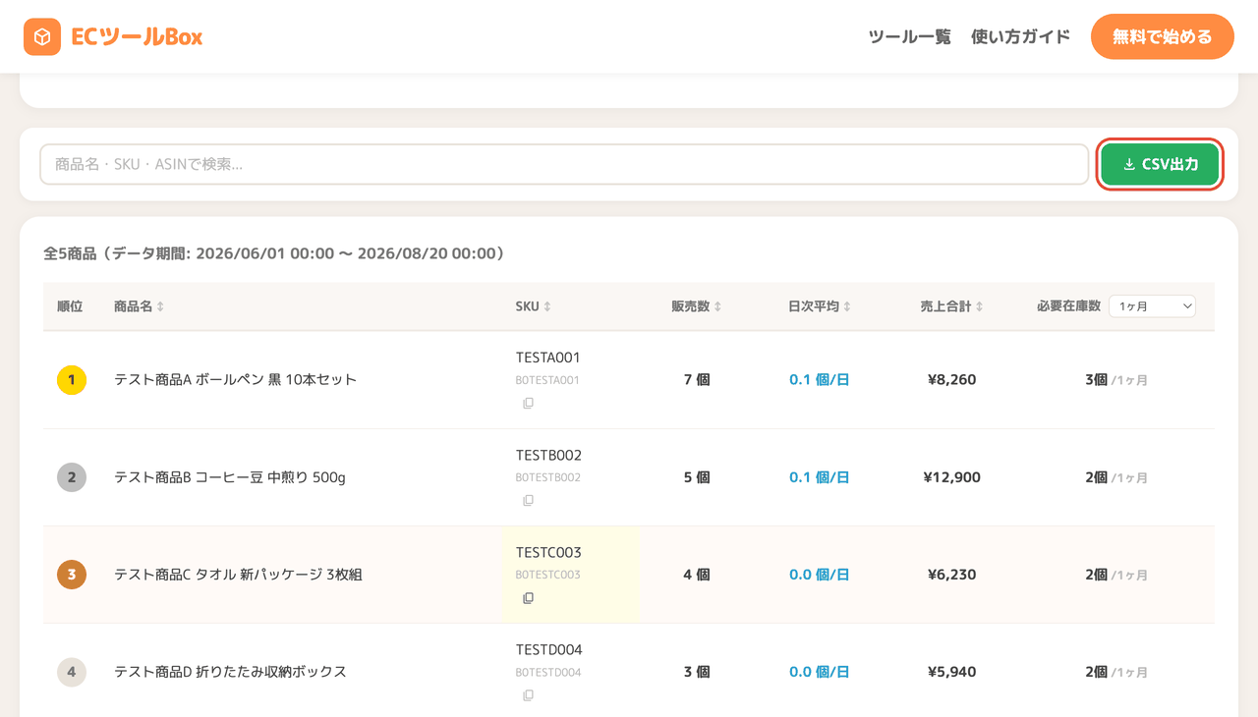Sort table by 商品名 column
The height and width of the screenshot is (717, 1258).
coord(140,306)
